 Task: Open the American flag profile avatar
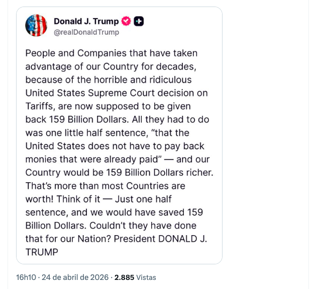[x=36, y=26]
